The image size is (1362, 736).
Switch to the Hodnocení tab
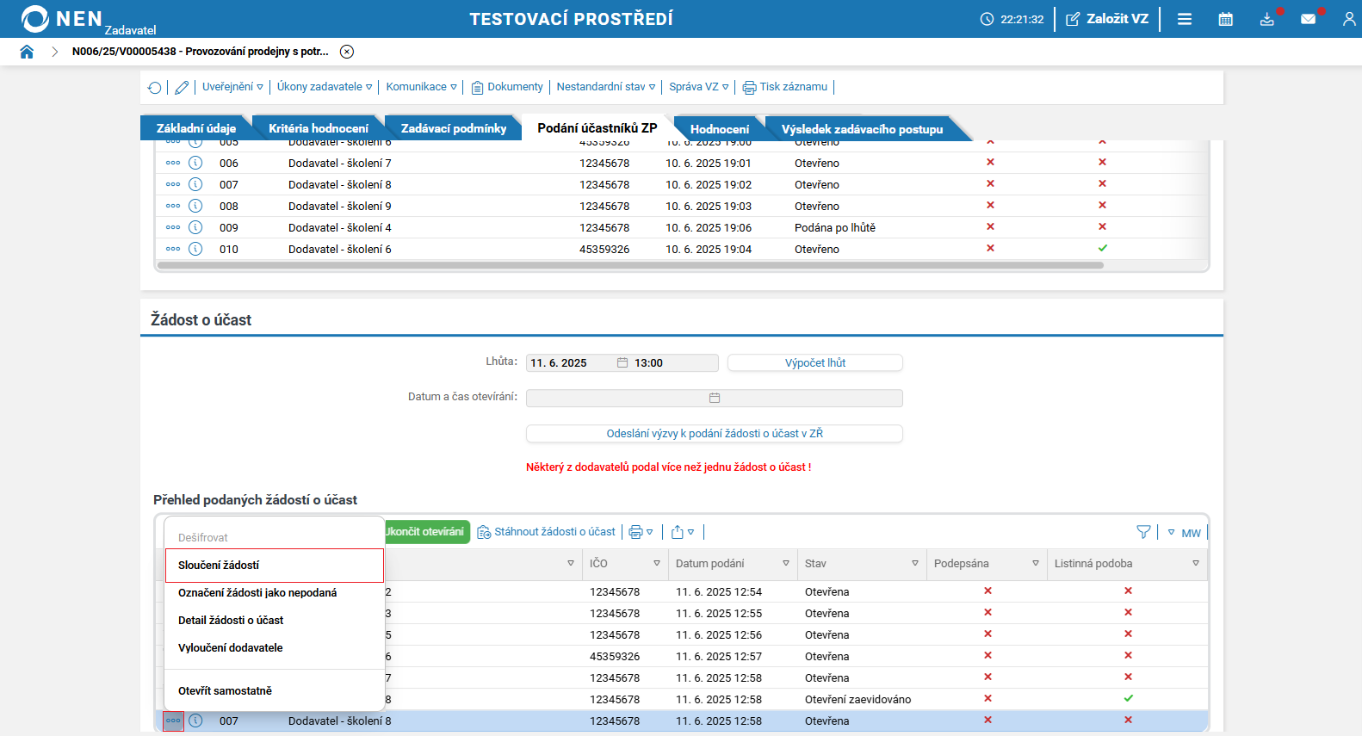(x=719, y=129)
